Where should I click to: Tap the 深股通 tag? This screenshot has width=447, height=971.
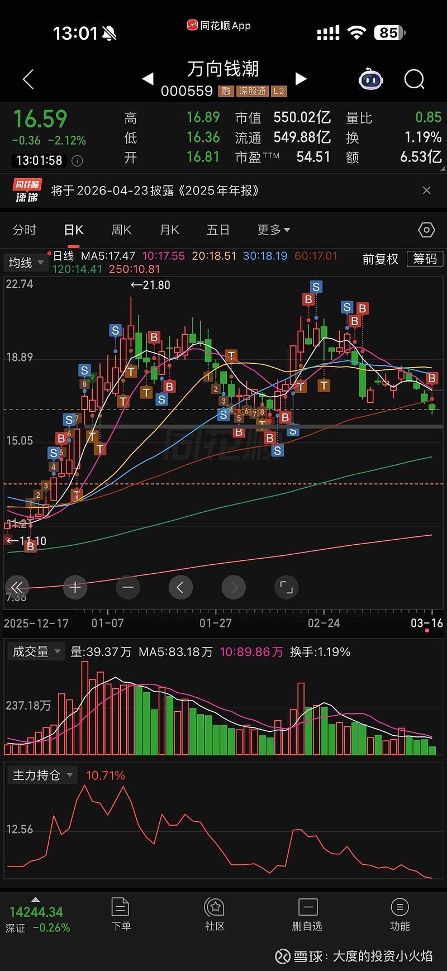coord(252,91)
